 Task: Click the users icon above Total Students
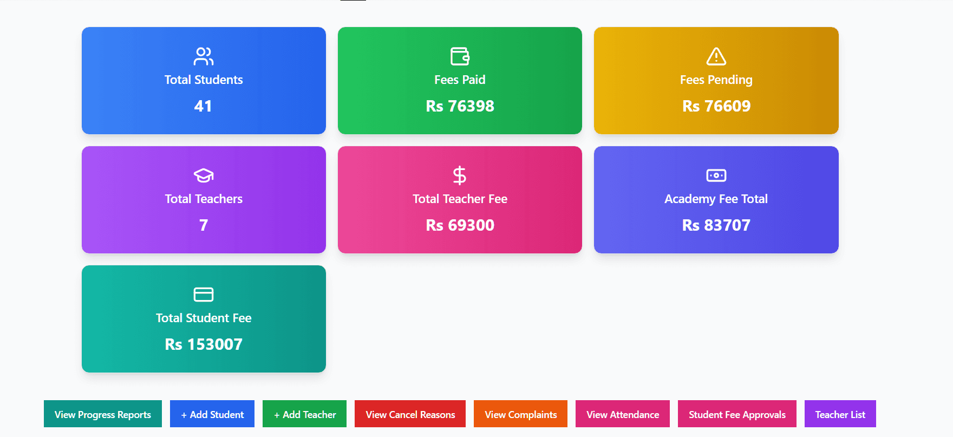204,56
